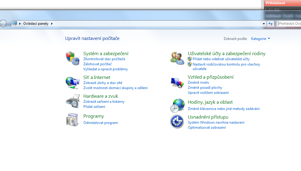This screenshot has height=171, width=301.
Task: Click Změnit pozadí plochy link
Action: [x=205, y=88]
